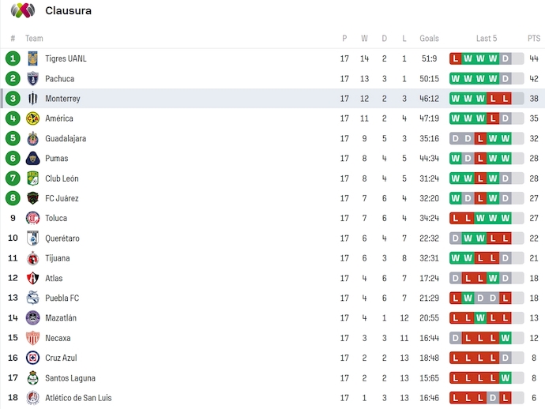Click the América team crest
Screen dimensions: 545x409
pyautogui.click(x=32, y=118)
